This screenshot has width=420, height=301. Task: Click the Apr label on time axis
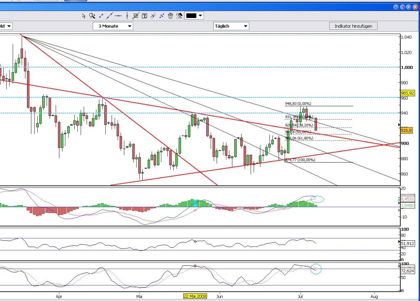coord(59,296)
